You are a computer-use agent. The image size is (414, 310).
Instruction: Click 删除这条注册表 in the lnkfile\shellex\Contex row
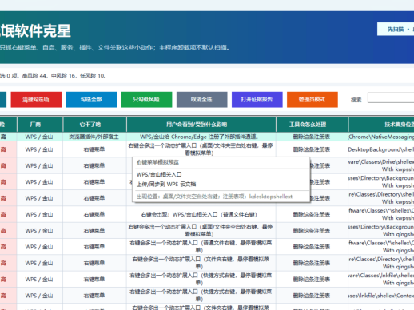312,296
